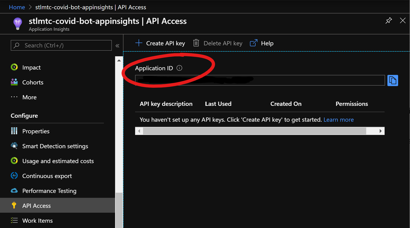The image size is (410, 228).
Task: Click the Cohorts people icon
Action: point(14,82)
